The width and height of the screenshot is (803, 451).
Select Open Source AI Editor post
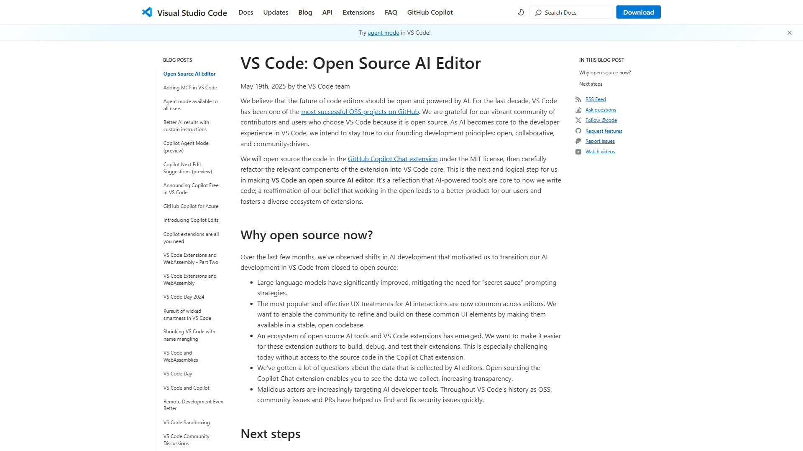point(189,74)
